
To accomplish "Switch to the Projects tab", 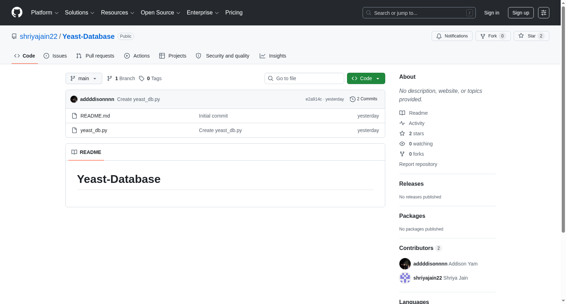I will pos(173,56).
